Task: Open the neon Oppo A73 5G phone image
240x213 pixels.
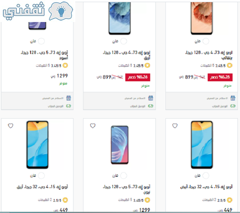Action: [x=120, y=145]
